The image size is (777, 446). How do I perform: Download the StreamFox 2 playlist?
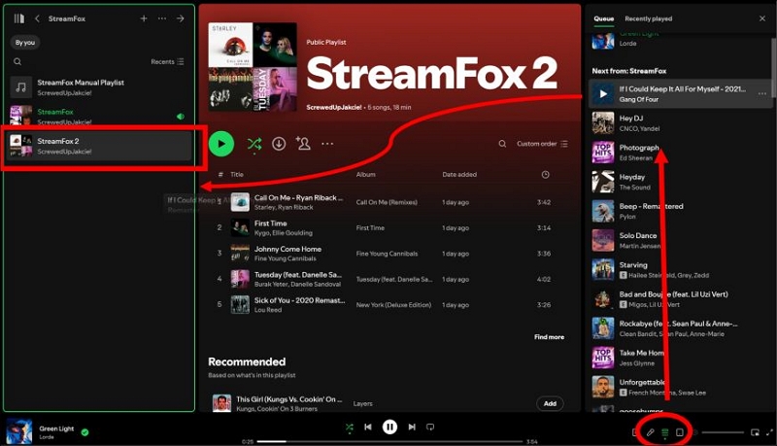coord(279,144)
